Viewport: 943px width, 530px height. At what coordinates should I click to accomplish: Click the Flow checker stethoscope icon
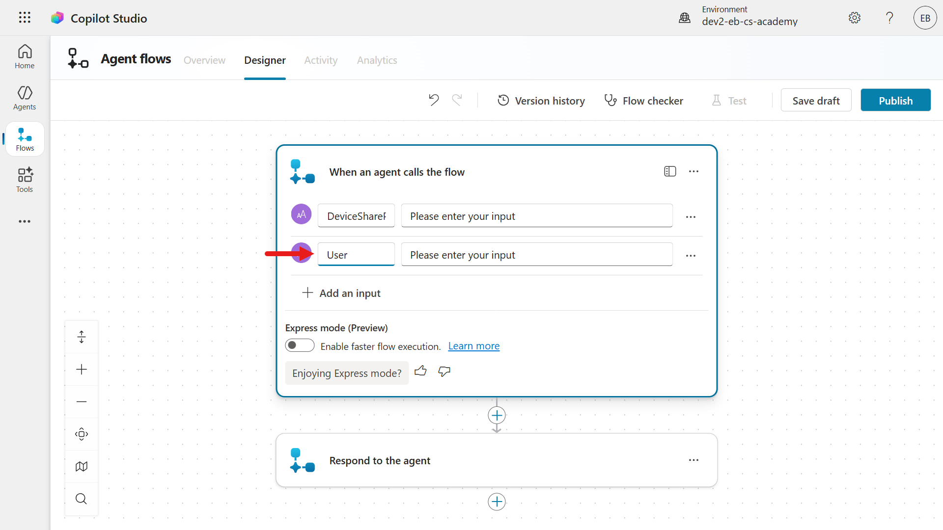610,100
